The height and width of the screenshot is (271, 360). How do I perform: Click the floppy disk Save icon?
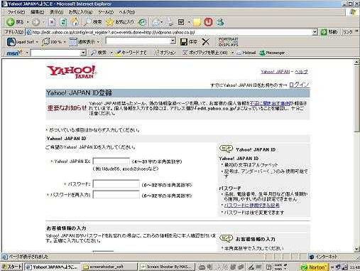pyautogui.click(x=184, y=42)
